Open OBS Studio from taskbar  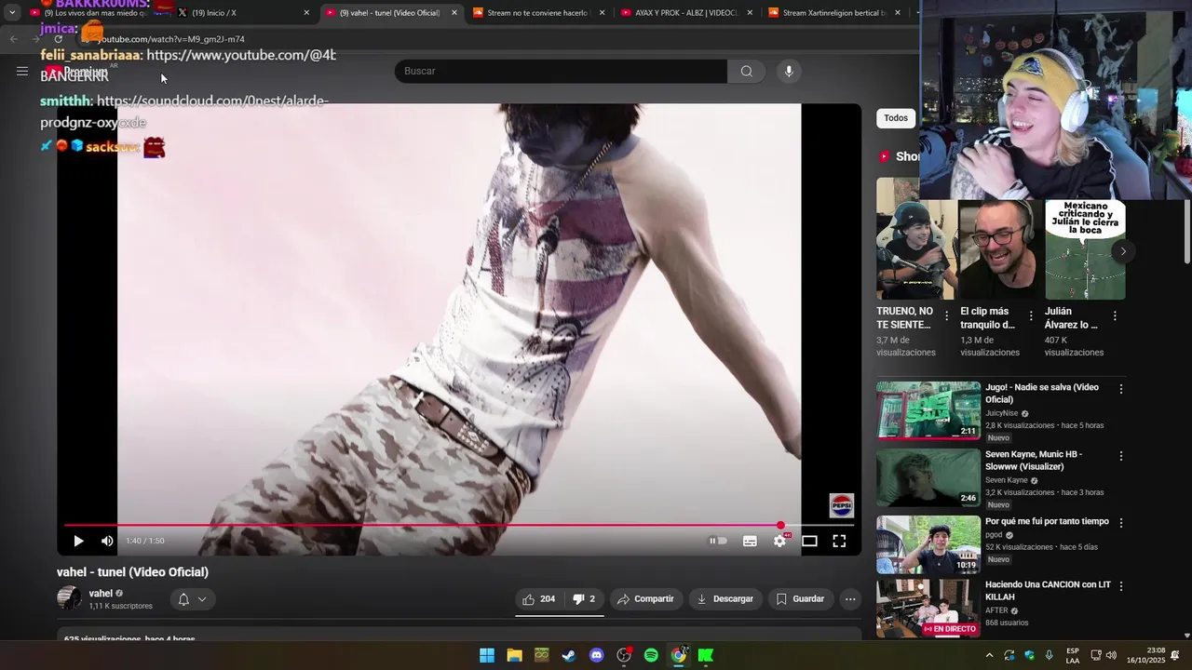(x=624, y=655)
